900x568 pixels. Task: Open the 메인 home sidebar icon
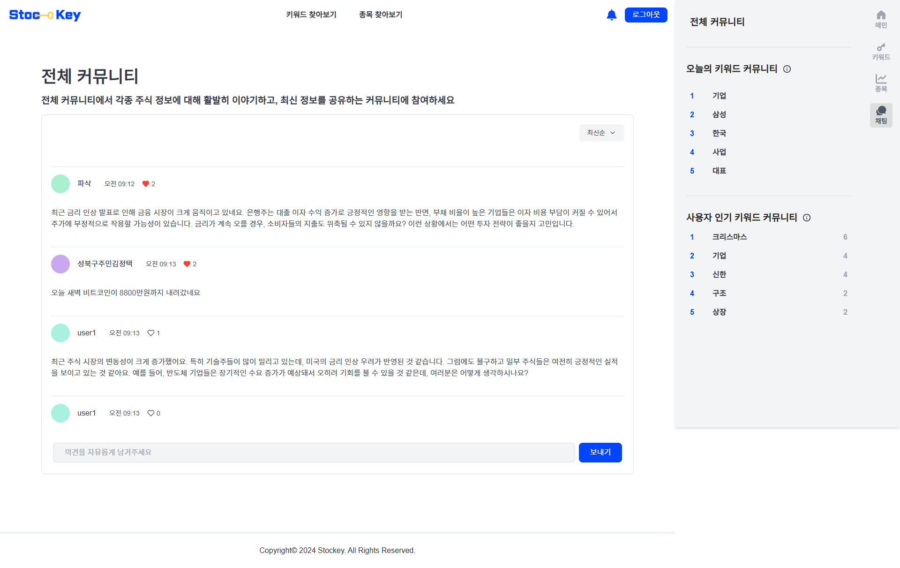[881, 19]
